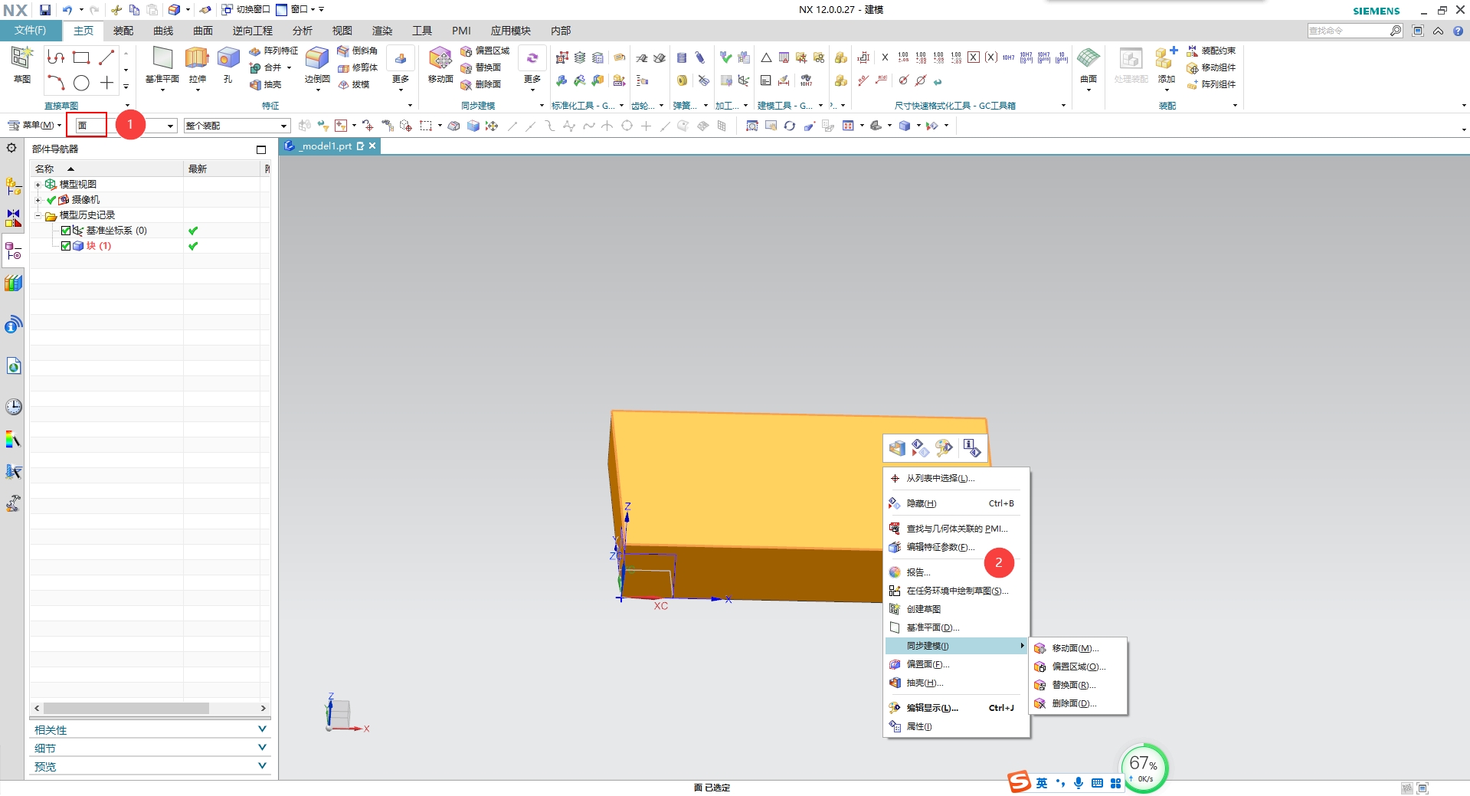Screen dimensions: 1470x796
Task: Uncheck the 块 (1) feature checkbox
Action: (x=65, y=246)
